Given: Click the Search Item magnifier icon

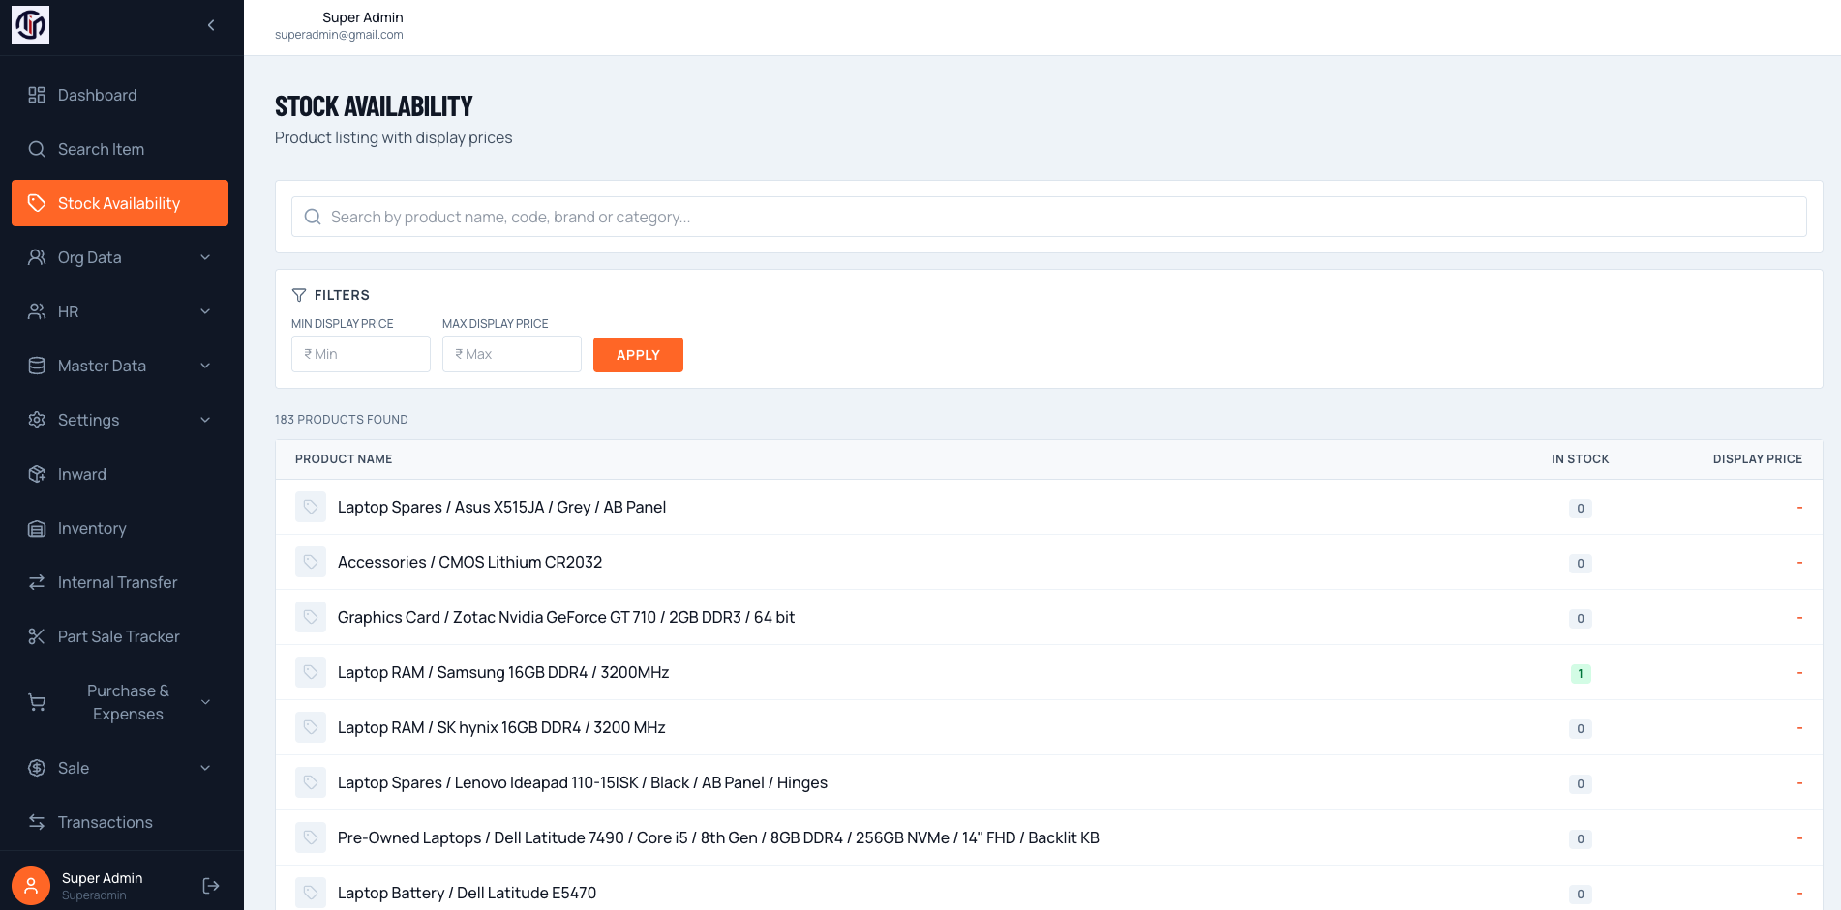Looking at the screenshot, I should pos(37,149).
